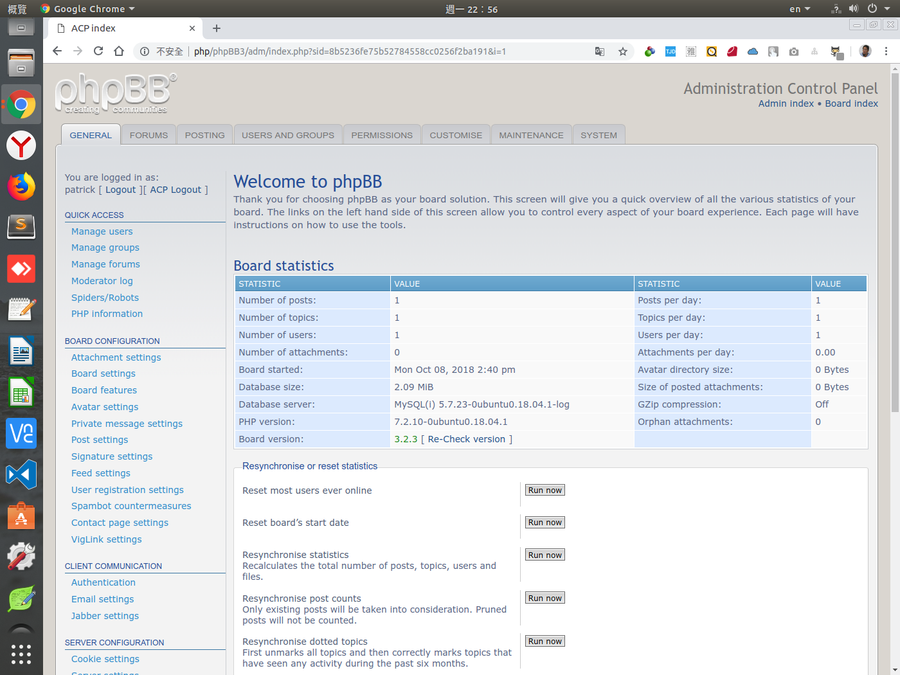900x675 pixels.
Task: Switch to the Forums tab
Action: click(148, 135)
